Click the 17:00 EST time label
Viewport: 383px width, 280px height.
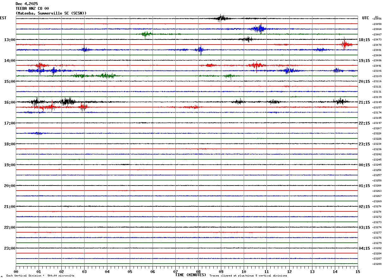pos(9,123)
